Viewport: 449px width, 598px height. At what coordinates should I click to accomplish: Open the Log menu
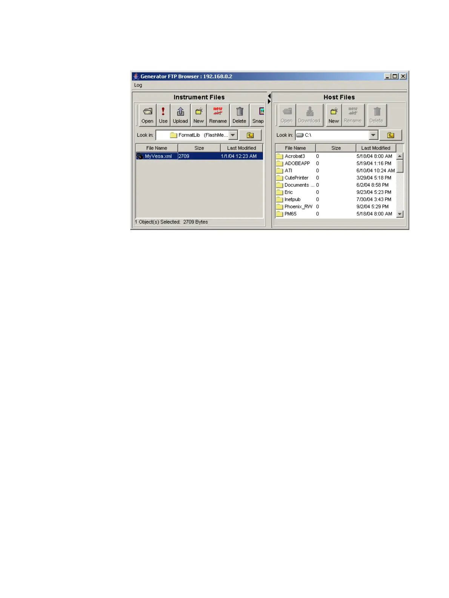tap(138, 85)
